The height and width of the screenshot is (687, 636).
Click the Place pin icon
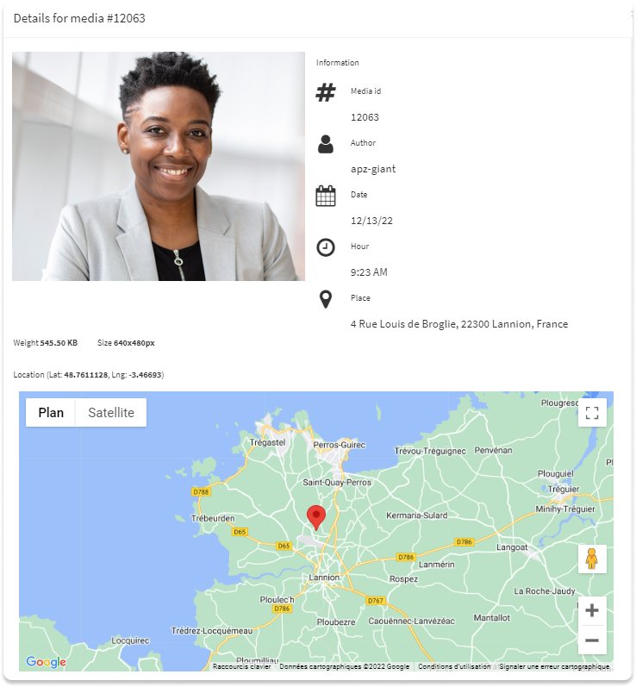pyautogui.click(x=326, y=299)
